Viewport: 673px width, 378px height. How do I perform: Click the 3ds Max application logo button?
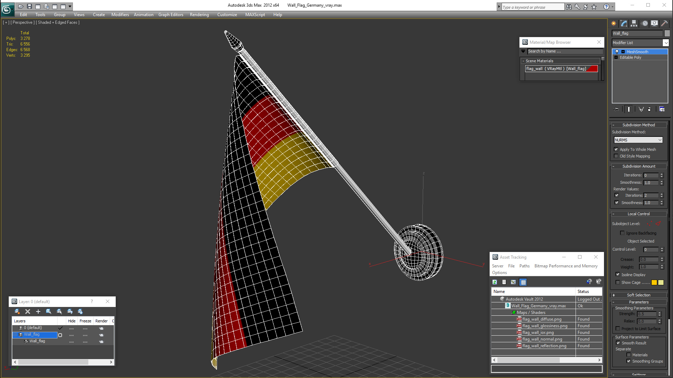(x=7, y=9)
